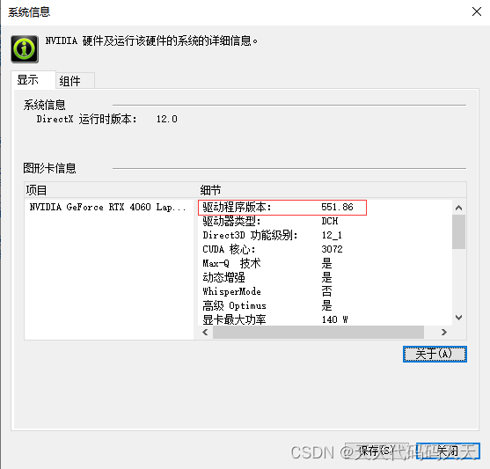Click the 细节 column header

pos(332,190)
